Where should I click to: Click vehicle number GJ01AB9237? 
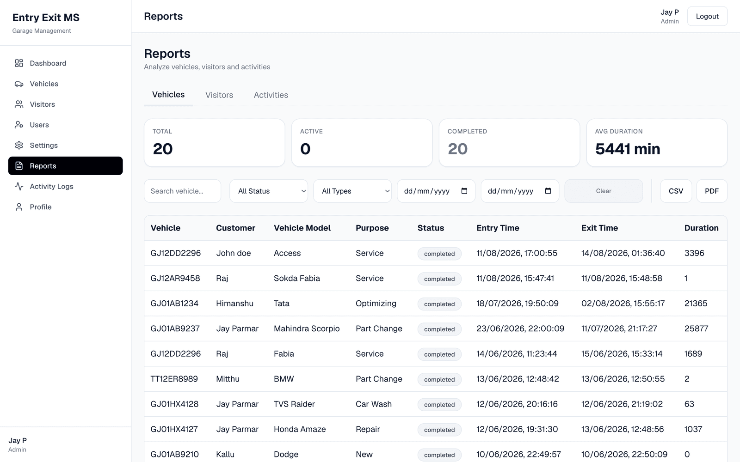pyautogui.click(x=175, y=328)
